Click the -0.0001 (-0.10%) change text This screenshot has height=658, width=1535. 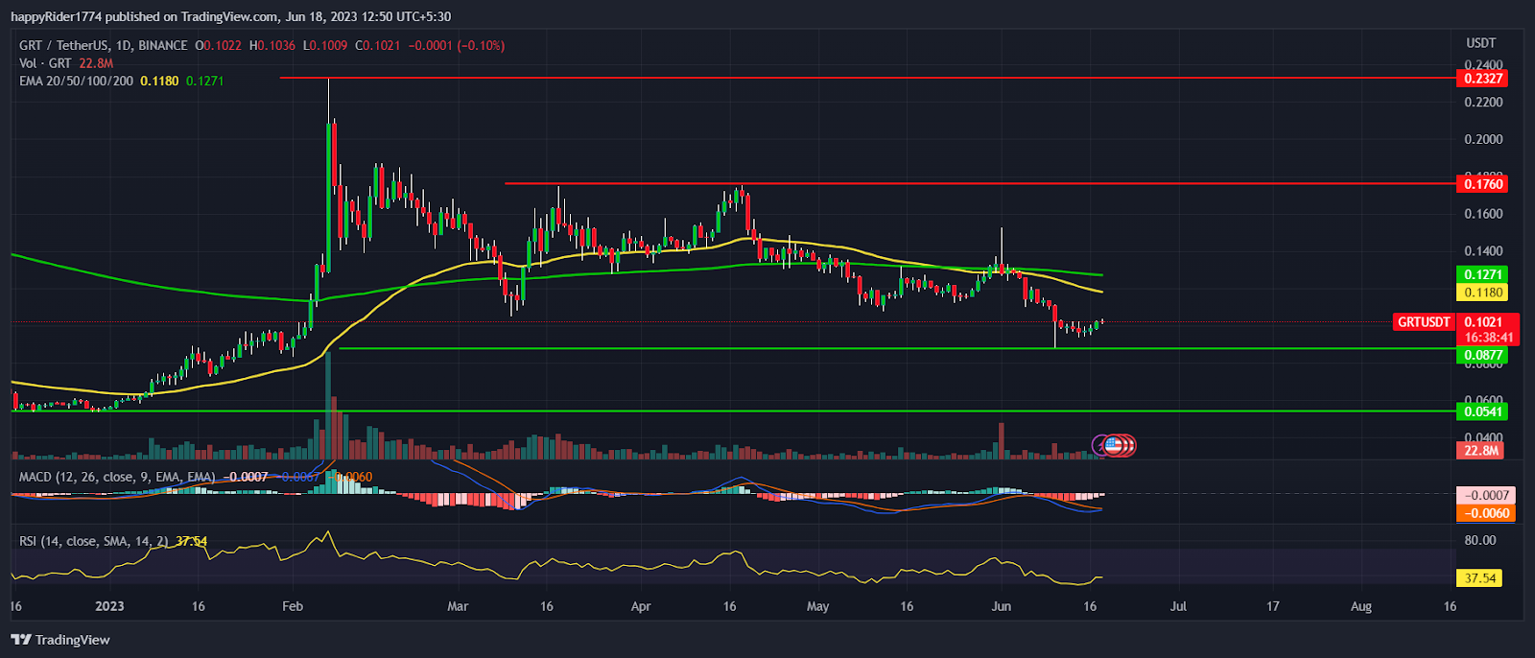pos(457,45)
